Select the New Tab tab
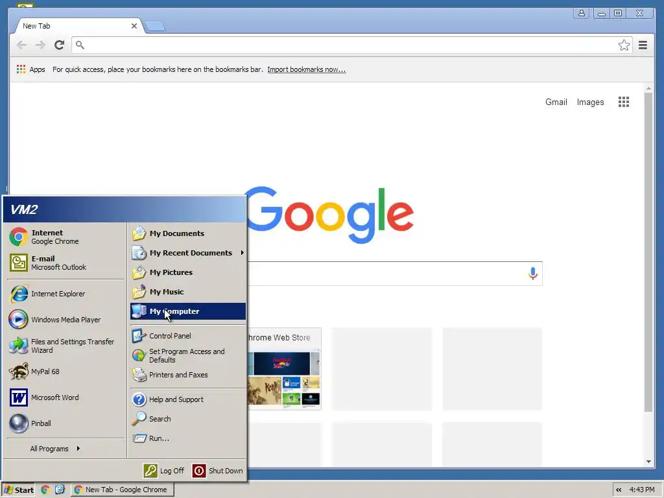The height and width of the screenshot is (498, 664). [x=78, y=26]
